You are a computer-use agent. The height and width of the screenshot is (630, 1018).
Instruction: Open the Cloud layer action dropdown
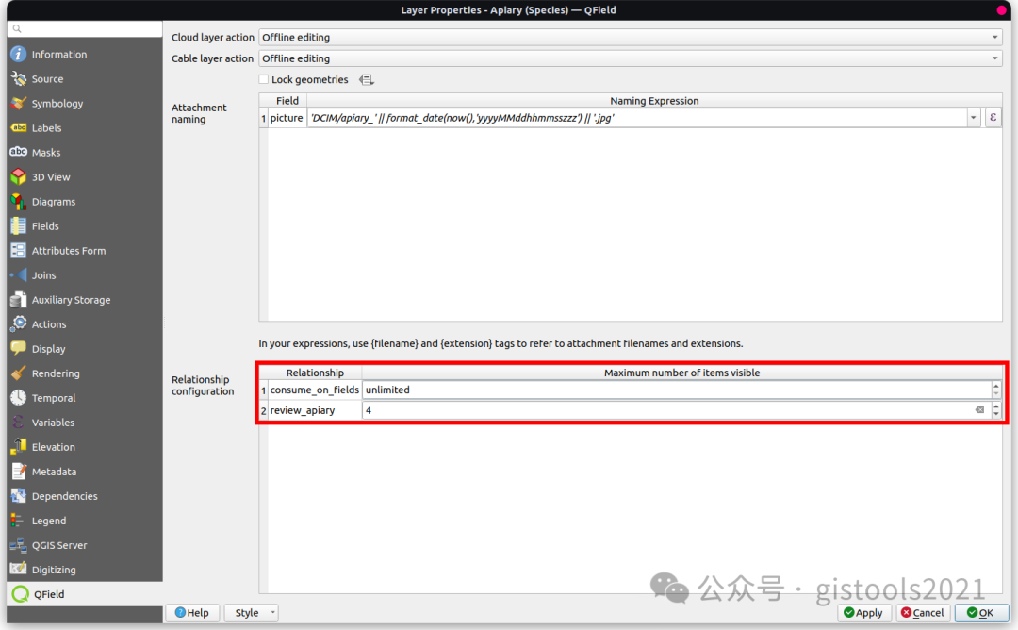(x=995, y=37)
